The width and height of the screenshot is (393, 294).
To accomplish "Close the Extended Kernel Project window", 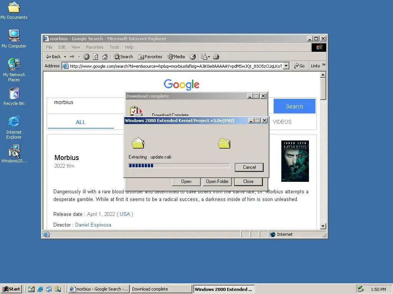I will pyautogui.click(x=264, y=121).
